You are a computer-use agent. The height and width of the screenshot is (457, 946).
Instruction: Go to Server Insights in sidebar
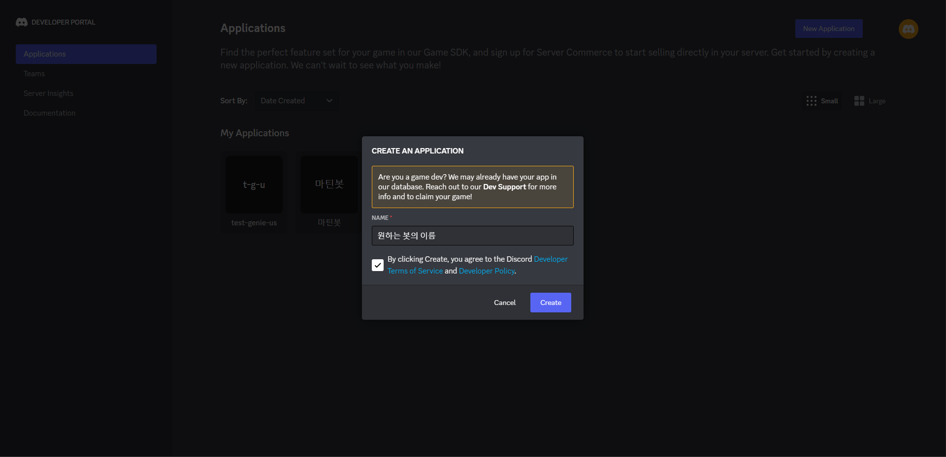[x=86, y=93]
